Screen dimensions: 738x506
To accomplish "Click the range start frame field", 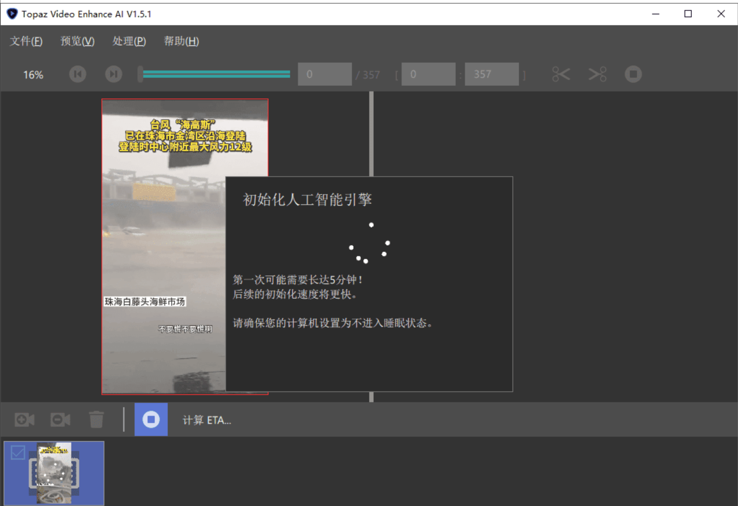I will tap(429, 74).
